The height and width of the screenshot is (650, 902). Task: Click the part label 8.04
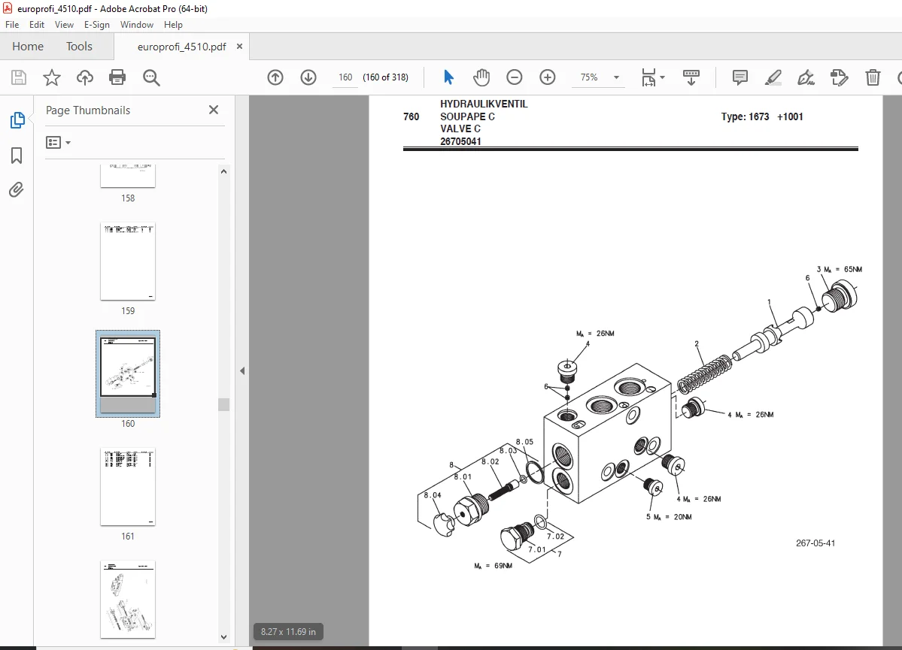point(433,495)
